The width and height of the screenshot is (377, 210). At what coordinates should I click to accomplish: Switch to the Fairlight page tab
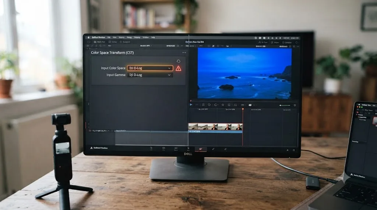[x=213, y=149]
